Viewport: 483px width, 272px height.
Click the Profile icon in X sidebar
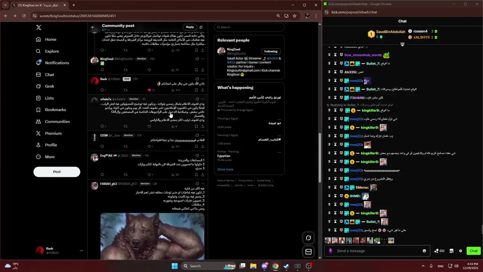pos(38,145)
